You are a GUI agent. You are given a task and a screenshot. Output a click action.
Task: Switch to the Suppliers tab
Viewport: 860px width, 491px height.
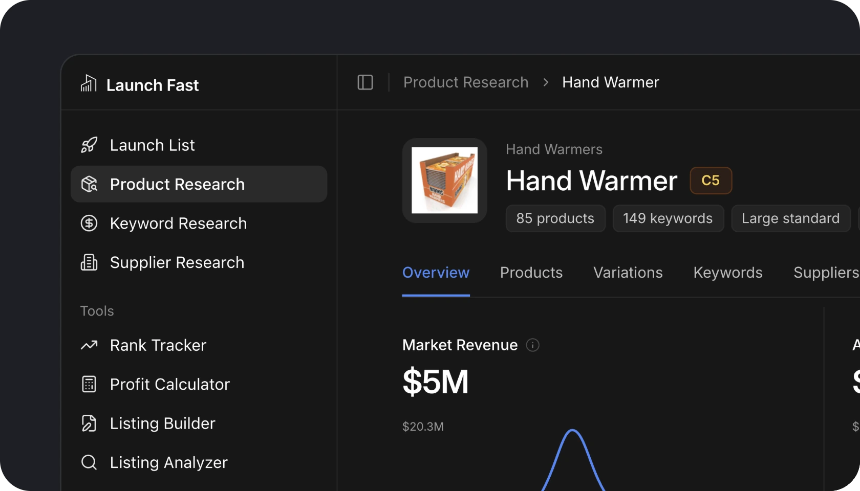pyautogui.click(x=826, y=273)
